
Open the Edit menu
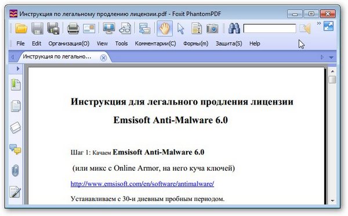click(37, 44)
